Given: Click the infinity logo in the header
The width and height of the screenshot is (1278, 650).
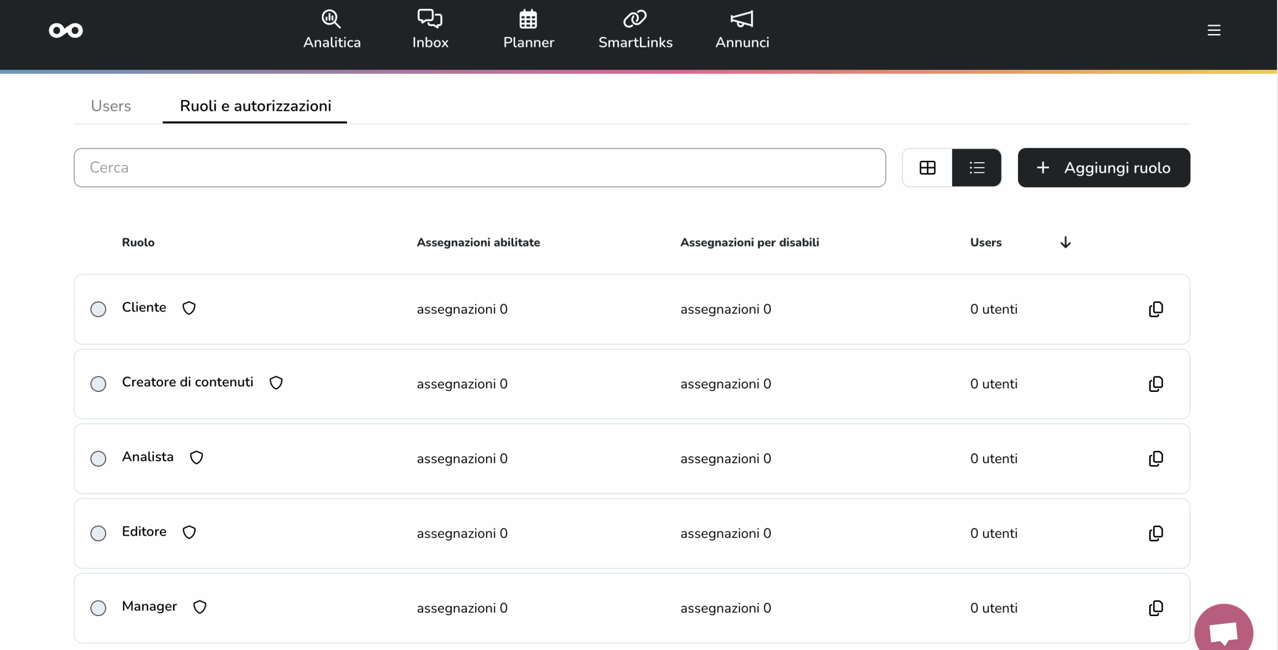Looking at the screenshot, I should 66,30.
